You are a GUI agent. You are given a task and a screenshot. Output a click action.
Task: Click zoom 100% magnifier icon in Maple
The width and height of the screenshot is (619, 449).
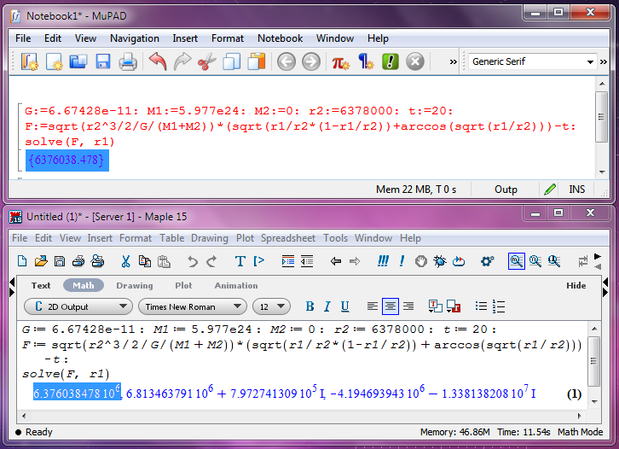pyautogui.click(x=517, y=261)
